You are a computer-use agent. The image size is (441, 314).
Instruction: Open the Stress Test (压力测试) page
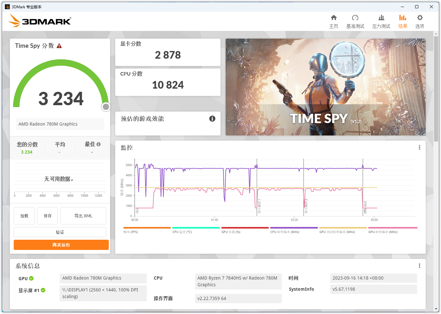[x=381, y=21]
